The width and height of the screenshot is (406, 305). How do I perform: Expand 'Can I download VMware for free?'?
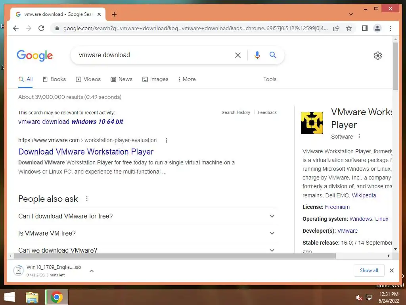coord(147,216)
